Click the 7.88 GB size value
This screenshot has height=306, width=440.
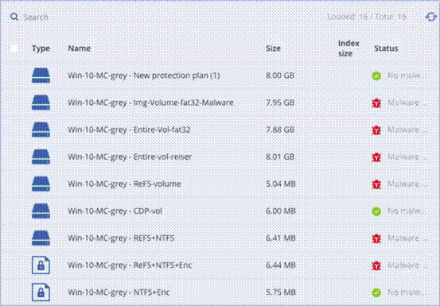(x=280, y=130)
